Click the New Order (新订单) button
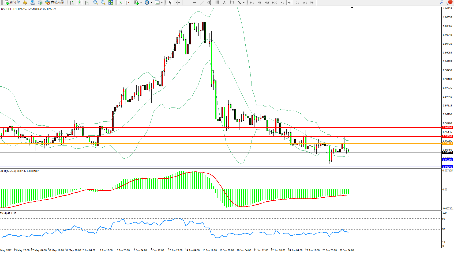The height and width of the screenshot is (253, 454). pos(12,2)
